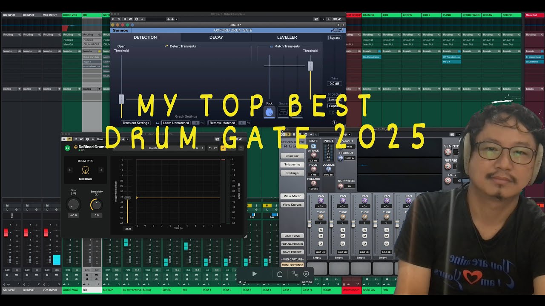Click the Kick Drum type icon in DeBleed
545x306 pixels.
[x=86, y=170]
